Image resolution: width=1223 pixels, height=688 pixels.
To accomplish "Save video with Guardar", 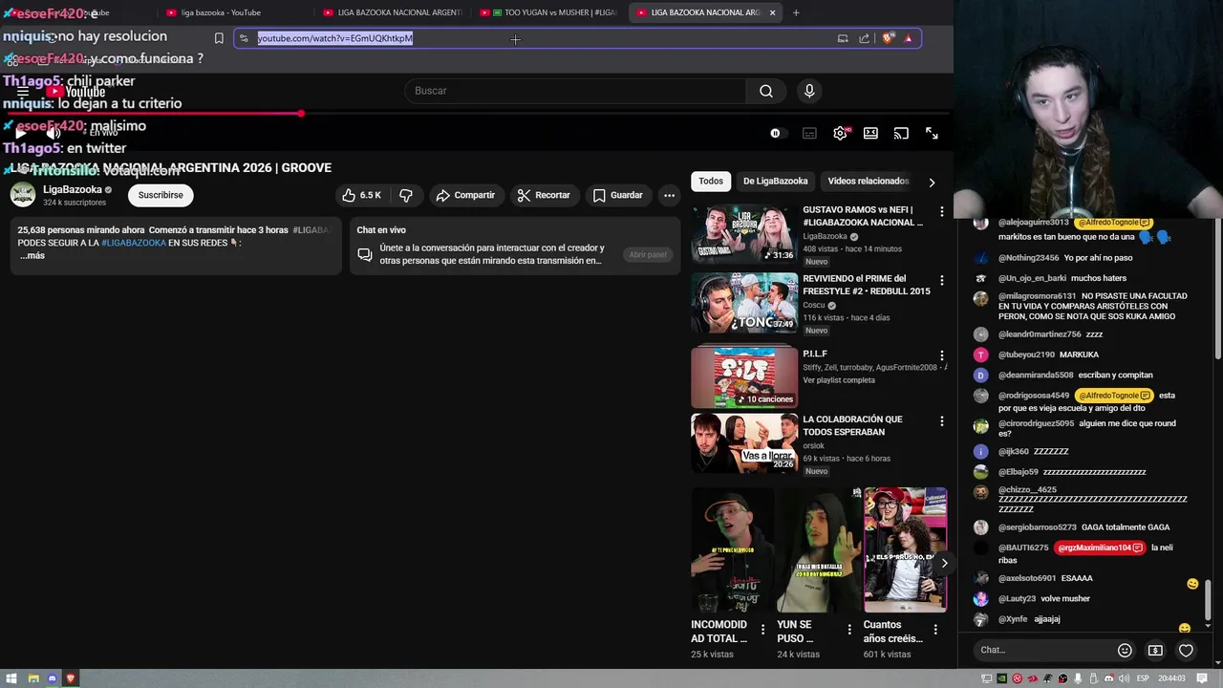I will [x=617, y=195].
